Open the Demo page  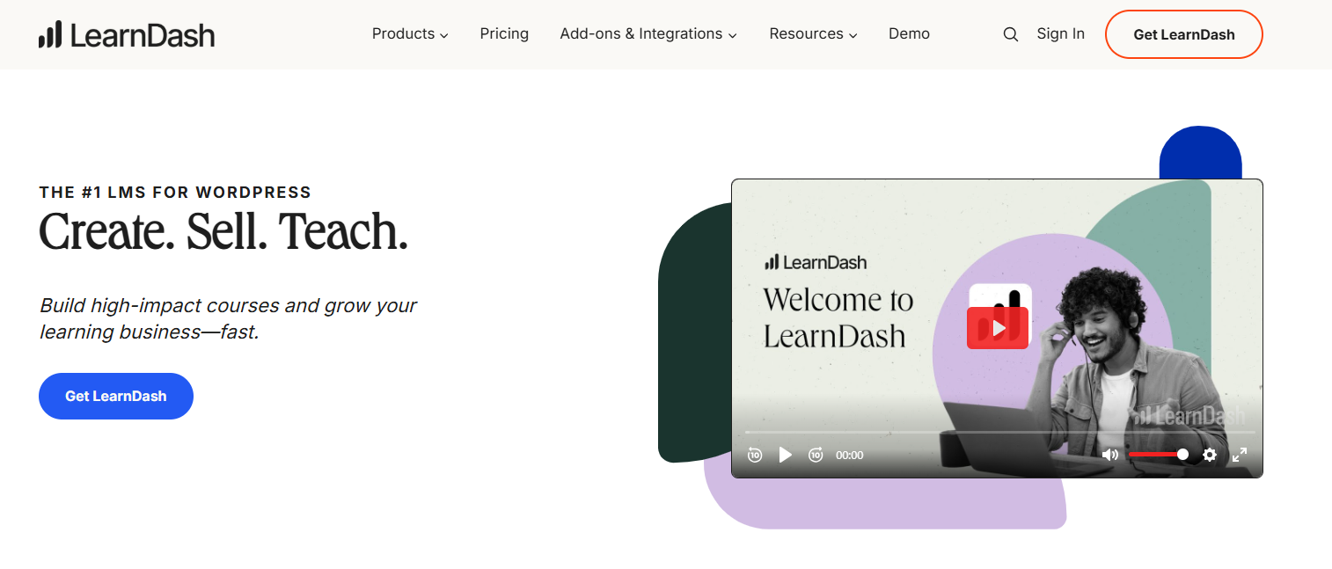909,34
